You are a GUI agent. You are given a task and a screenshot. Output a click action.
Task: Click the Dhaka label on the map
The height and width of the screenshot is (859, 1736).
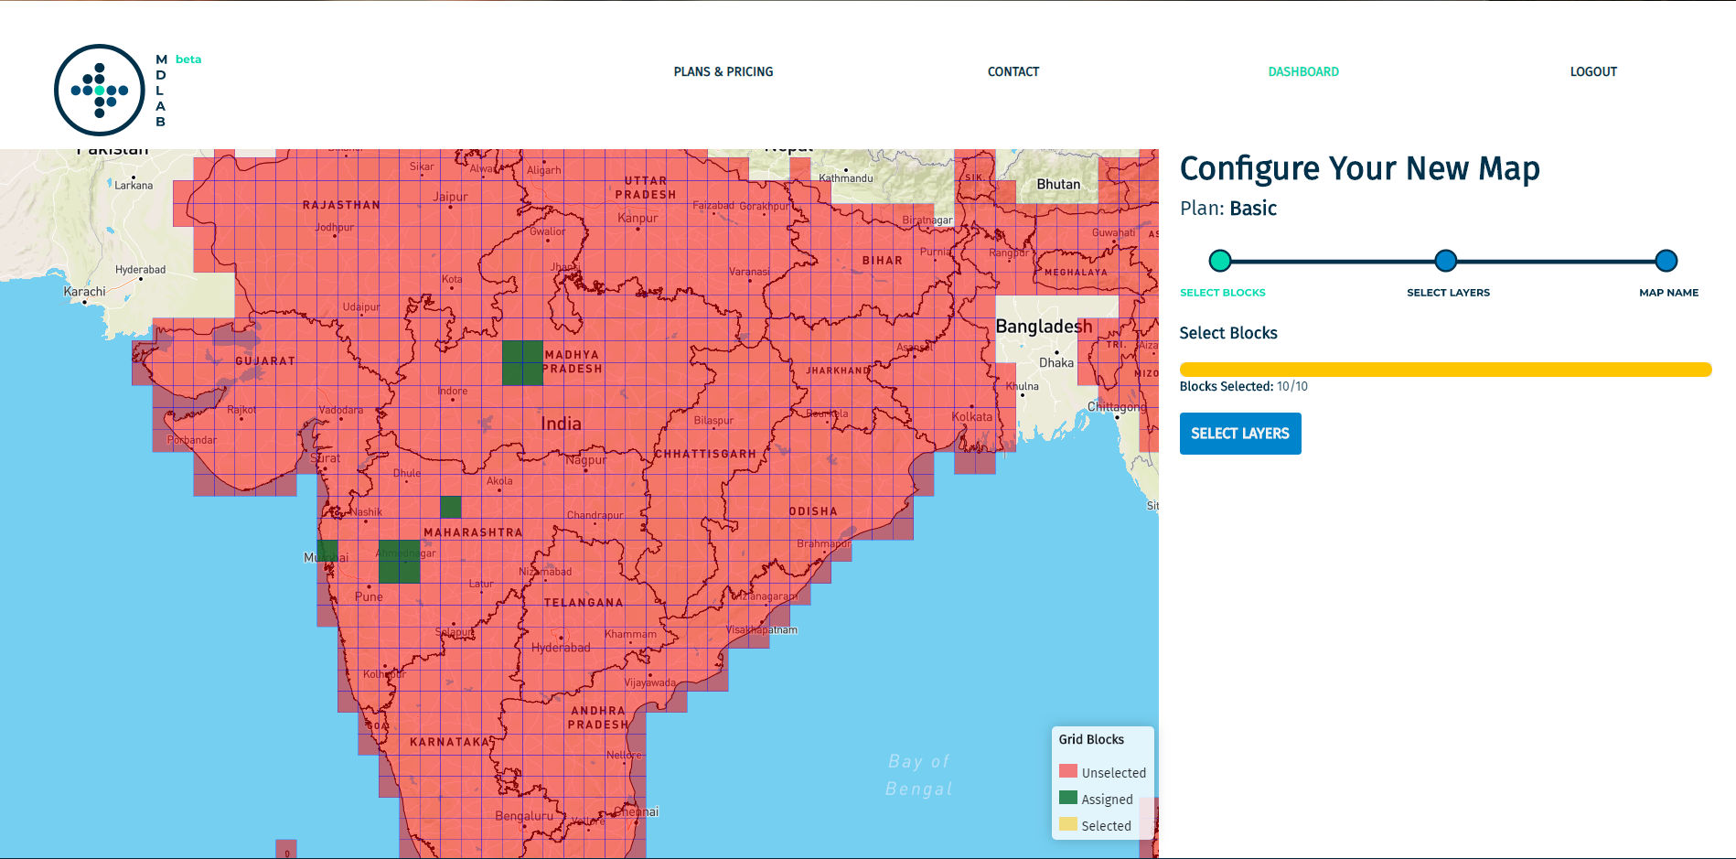point(1056,363)
